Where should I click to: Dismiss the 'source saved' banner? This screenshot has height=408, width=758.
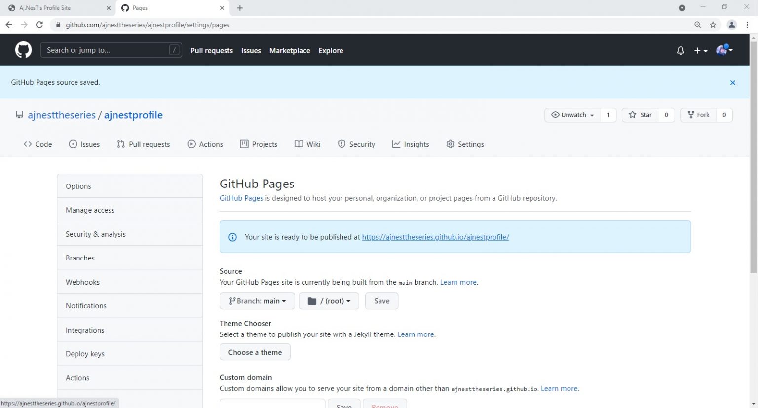(x=732, y=83)
